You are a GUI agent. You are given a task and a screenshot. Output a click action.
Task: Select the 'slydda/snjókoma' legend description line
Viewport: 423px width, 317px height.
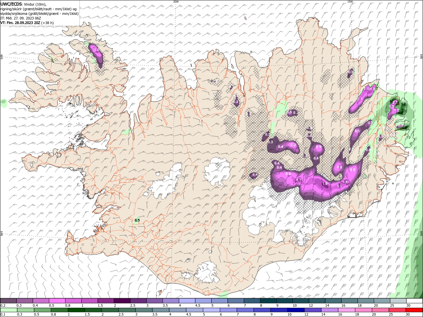pyautogui.click(x=40, y=14)
